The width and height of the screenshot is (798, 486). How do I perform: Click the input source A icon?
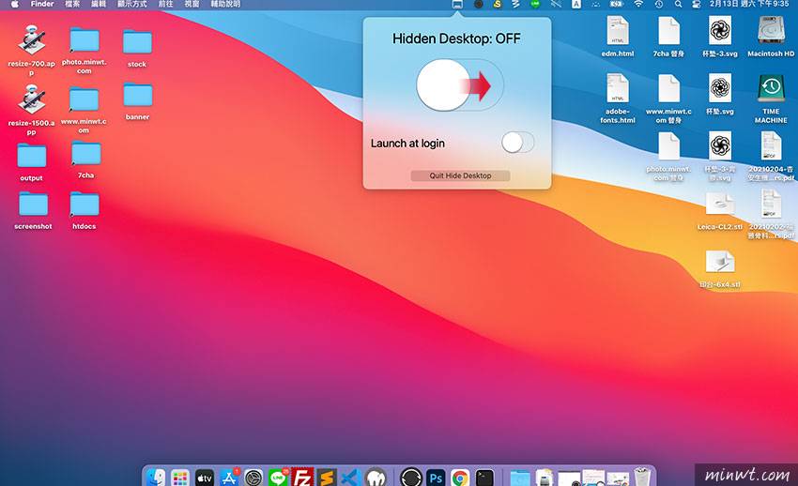point(576,4)
